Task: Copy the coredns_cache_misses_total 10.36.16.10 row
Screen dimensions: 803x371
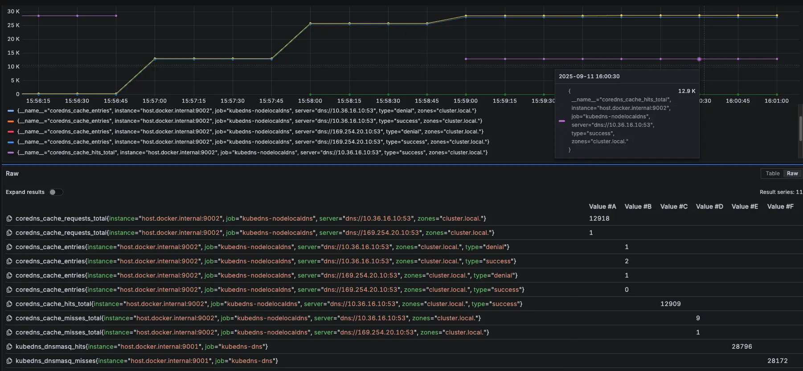Action: tap(9, 318)
